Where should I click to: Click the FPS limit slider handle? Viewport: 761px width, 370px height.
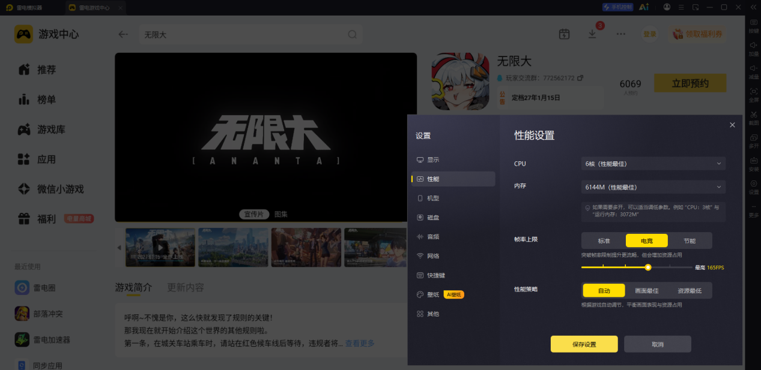(648, 267)
